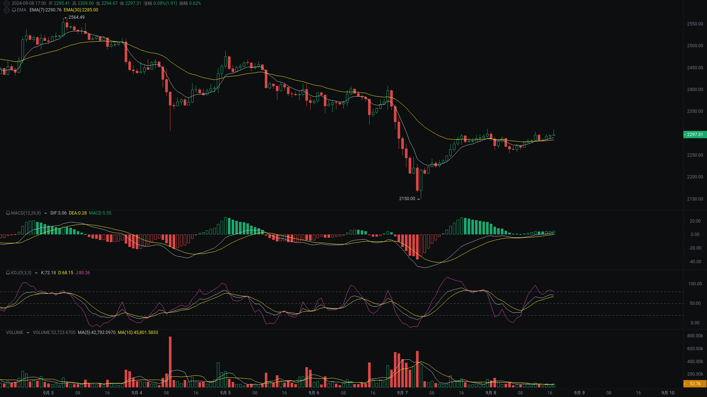Open the MACD(12,26,9) dropdown arrow
Screen dimensions: 707x397
point(45,213)
